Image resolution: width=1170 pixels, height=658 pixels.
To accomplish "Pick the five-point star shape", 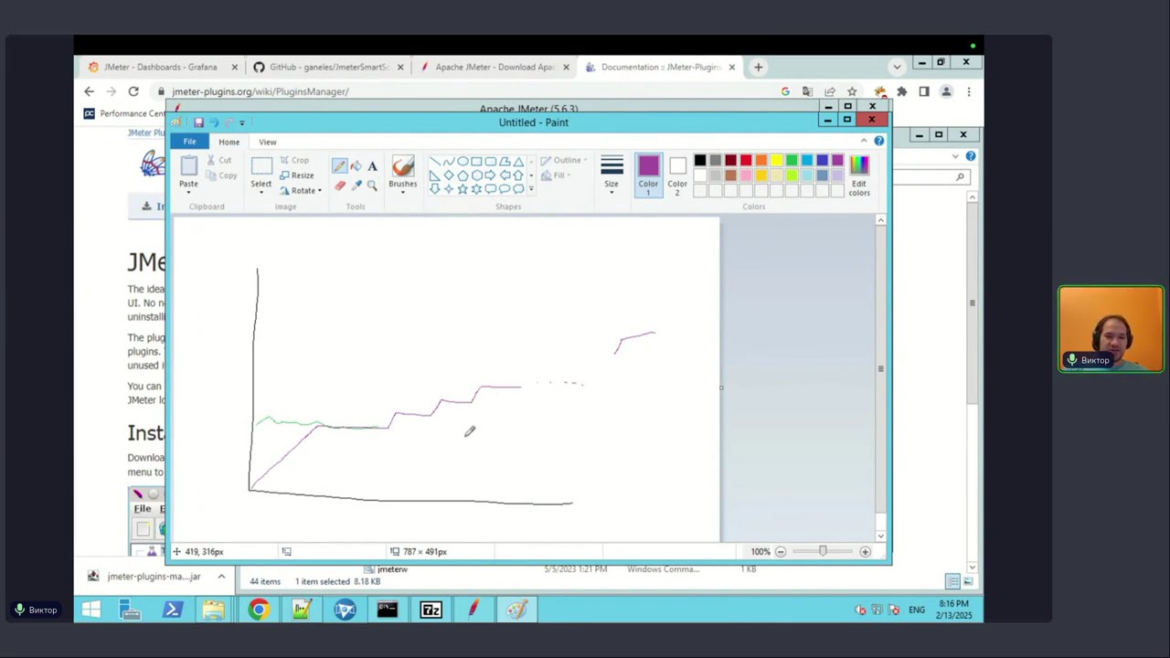I will click(463, 189).
